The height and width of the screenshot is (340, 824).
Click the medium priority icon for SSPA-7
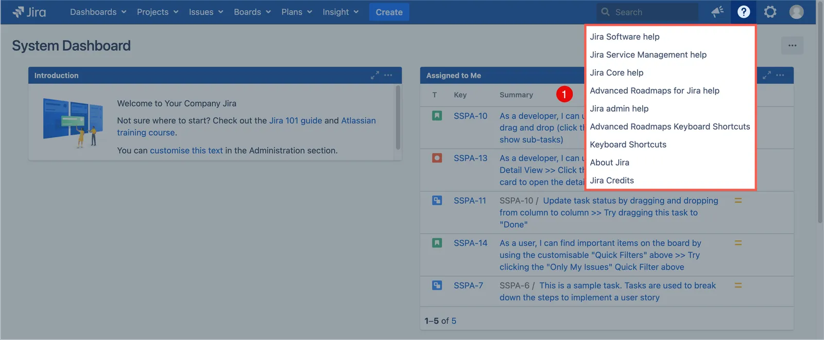click(x=738, y=285)
